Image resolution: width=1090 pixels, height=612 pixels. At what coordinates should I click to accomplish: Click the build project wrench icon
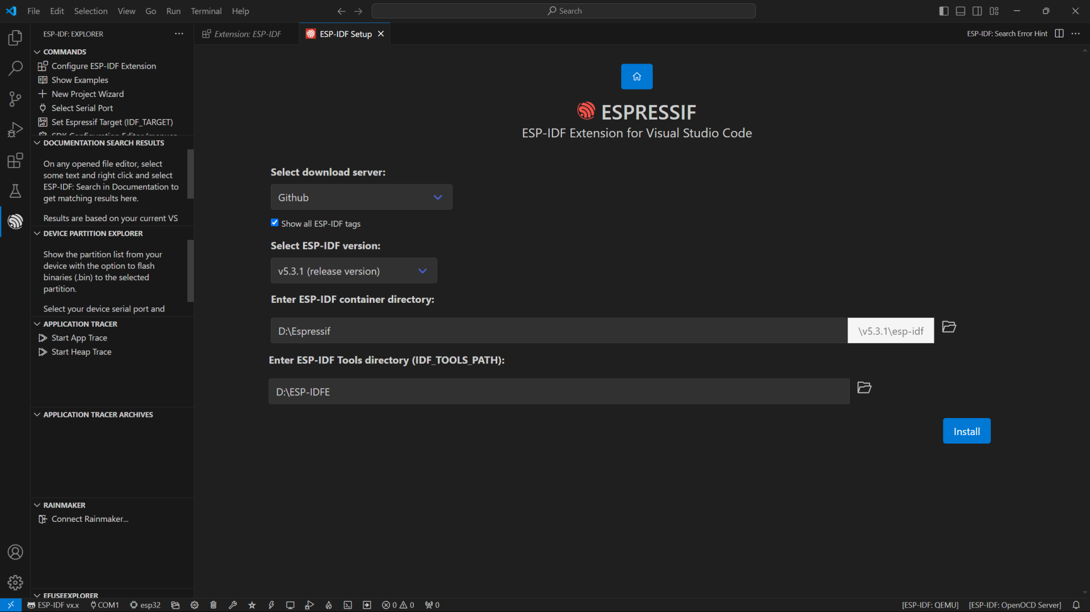pos(233,605)
